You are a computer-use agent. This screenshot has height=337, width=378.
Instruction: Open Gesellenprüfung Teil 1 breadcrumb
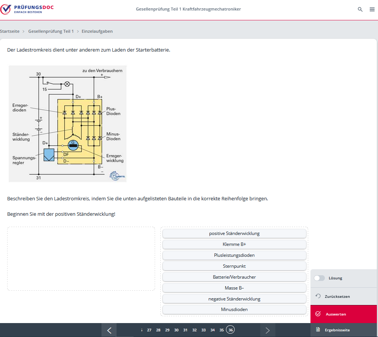coord(51,31)
